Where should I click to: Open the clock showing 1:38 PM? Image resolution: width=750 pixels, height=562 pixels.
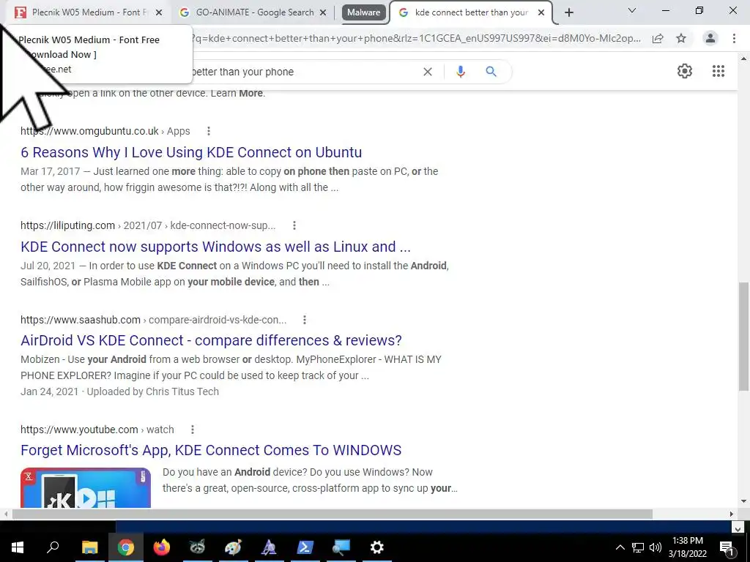687,547
